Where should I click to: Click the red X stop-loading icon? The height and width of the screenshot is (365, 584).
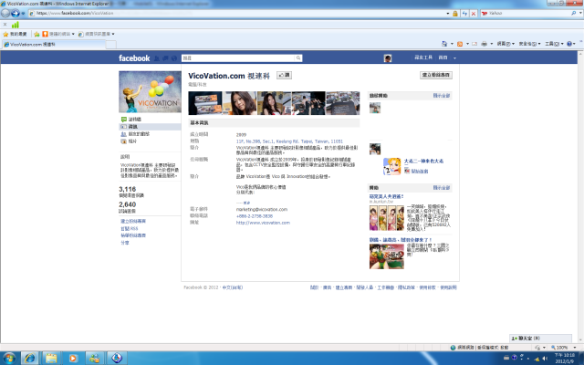pos(474,14)
